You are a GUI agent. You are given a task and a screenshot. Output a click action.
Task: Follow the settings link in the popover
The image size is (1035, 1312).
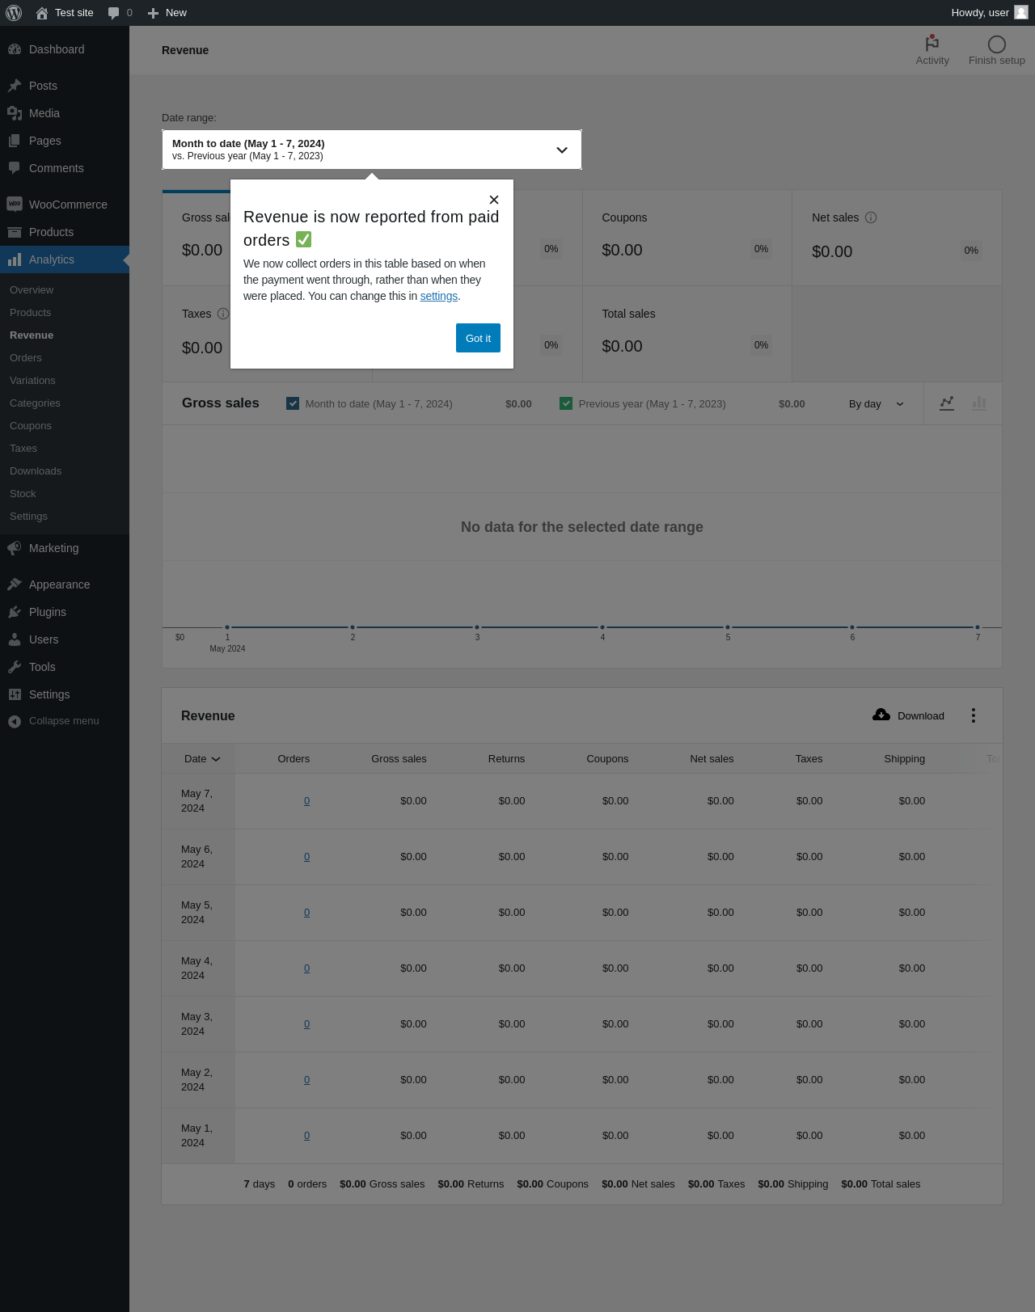pyautogui.click(x=439, y=296)
